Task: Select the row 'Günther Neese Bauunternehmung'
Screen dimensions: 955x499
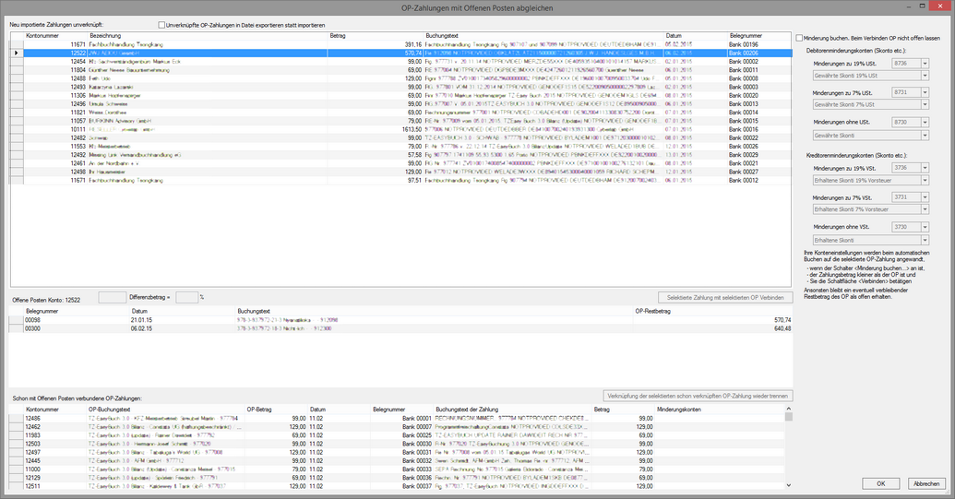Action: point(400,70)
